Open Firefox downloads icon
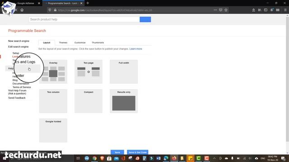This screenshot has height=162, width=289. 254,10
